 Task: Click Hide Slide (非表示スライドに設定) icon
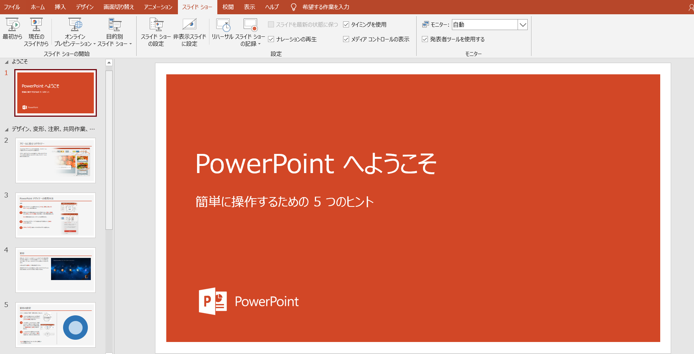pyautogui.click(x=189, y=25)
